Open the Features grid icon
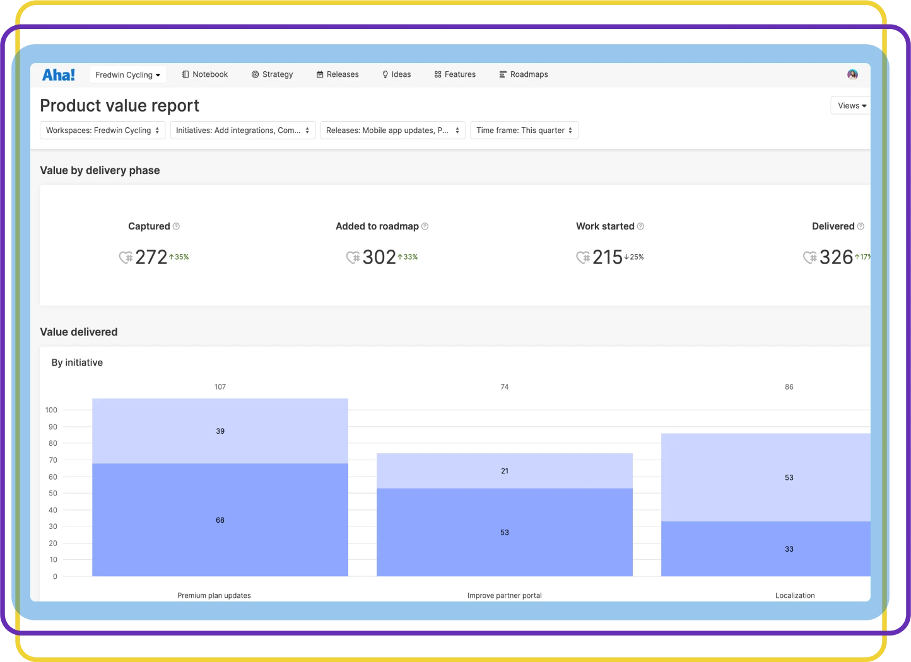 [x=438, y=74]
